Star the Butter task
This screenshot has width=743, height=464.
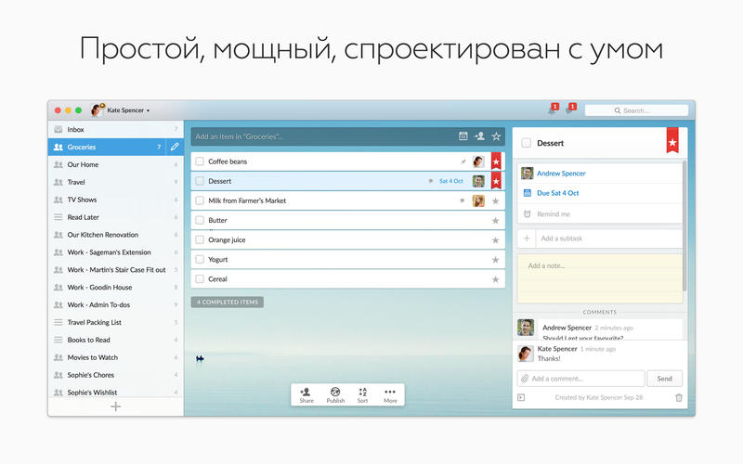495,220
